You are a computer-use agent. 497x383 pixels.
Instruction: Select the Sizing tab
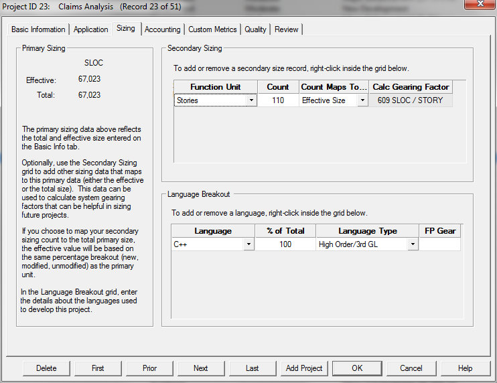126,28
